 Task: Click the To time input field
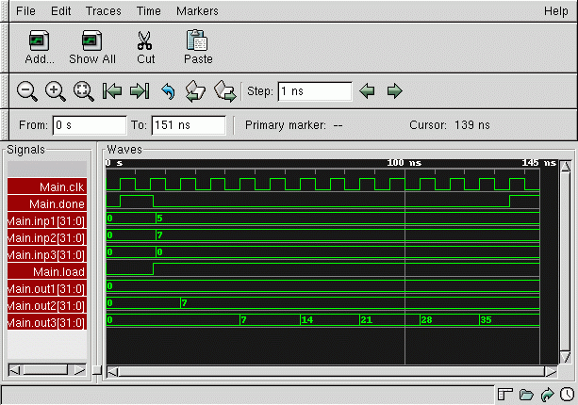[x=189, y=125]
